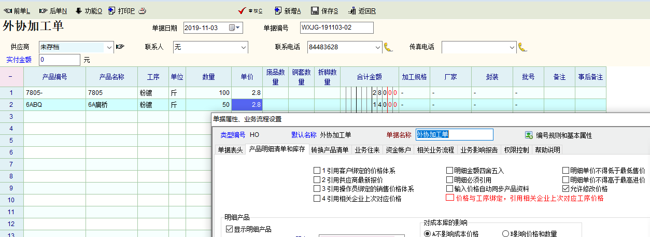Open 编号规则和基本属性 settings icon
Viewport: 650px width, 237px height.
click(x=529, y=135)
